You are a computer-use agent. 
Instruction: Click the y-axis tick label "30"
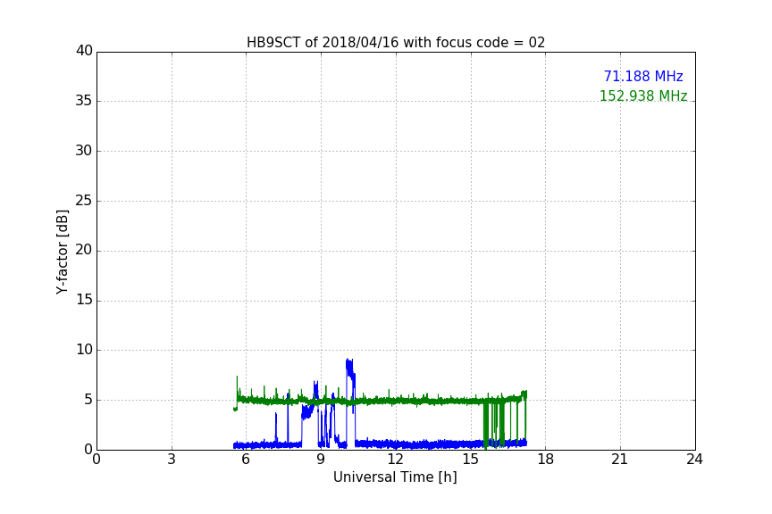click(x=84, y=151)
